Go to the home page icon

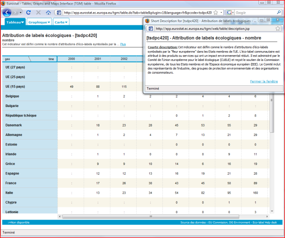[x=48, y=12]
